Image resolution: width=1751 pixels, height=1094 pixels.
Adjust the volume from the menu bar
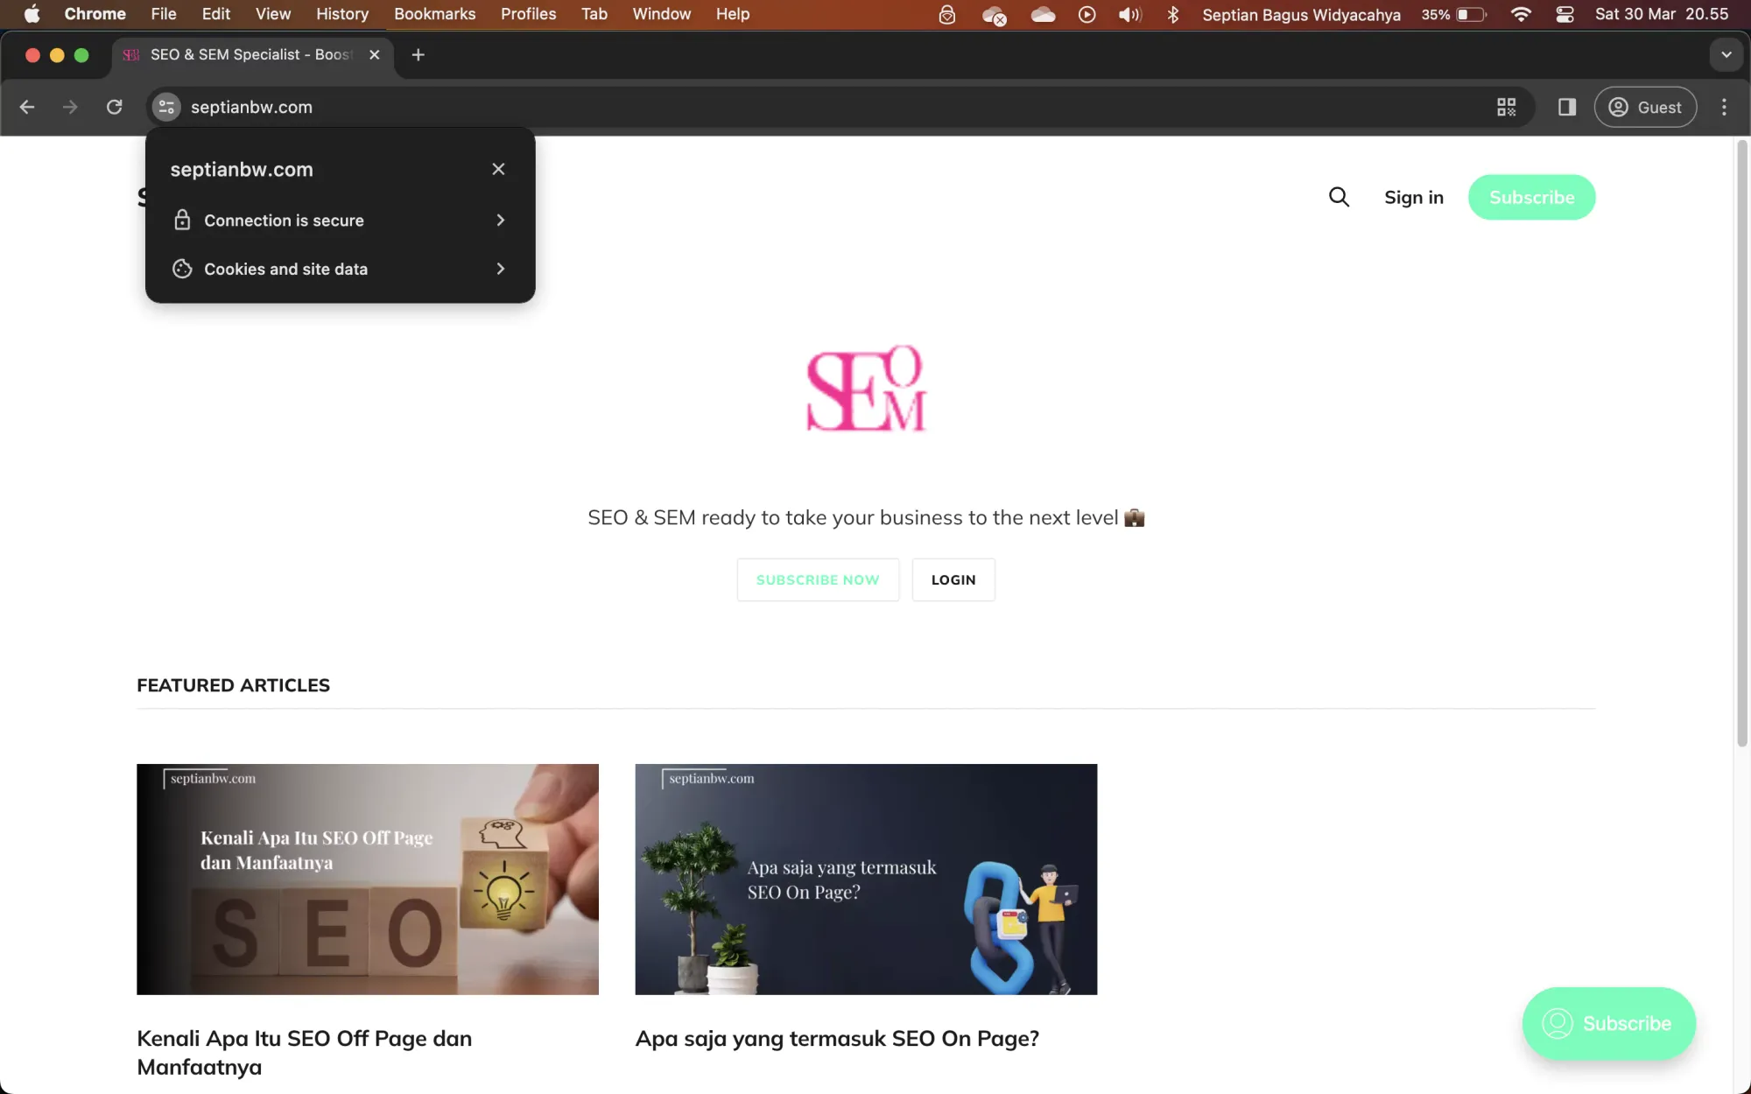1129,15
